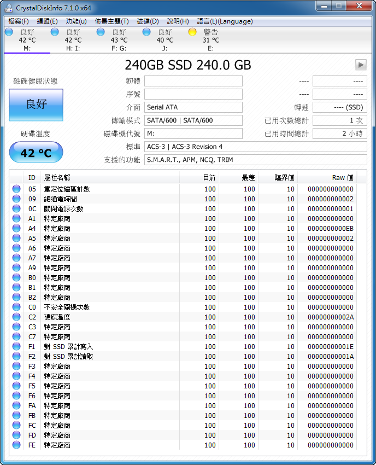Click the 已用時間總計 2 小時 field
376x465 pixels.
[x=340, y=133]
